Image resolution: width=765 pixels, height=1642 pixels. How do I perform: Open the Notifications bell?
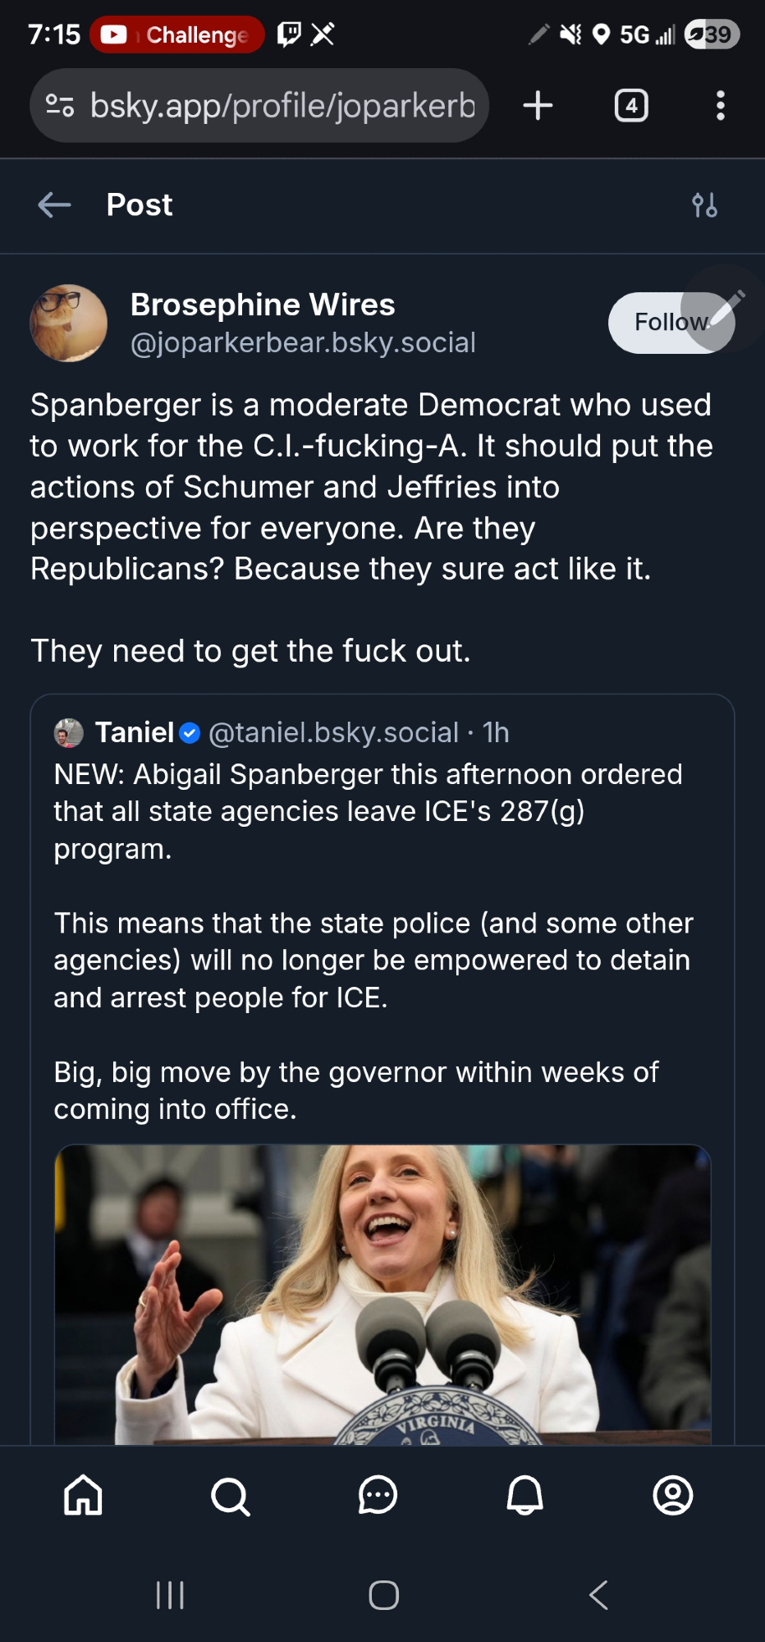tap(525, 1495)
